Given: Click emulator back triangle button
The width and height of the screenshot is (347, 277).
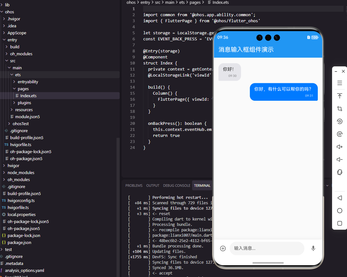Looking at the screenshot, I should point(340,198).
